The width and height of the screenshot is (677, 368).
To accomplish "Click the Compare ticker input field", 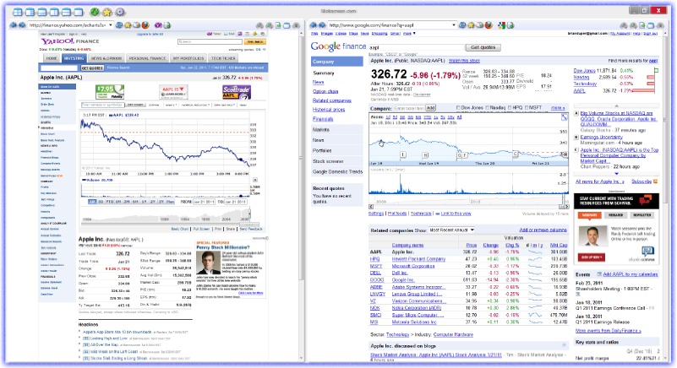I will pos(409,108).
